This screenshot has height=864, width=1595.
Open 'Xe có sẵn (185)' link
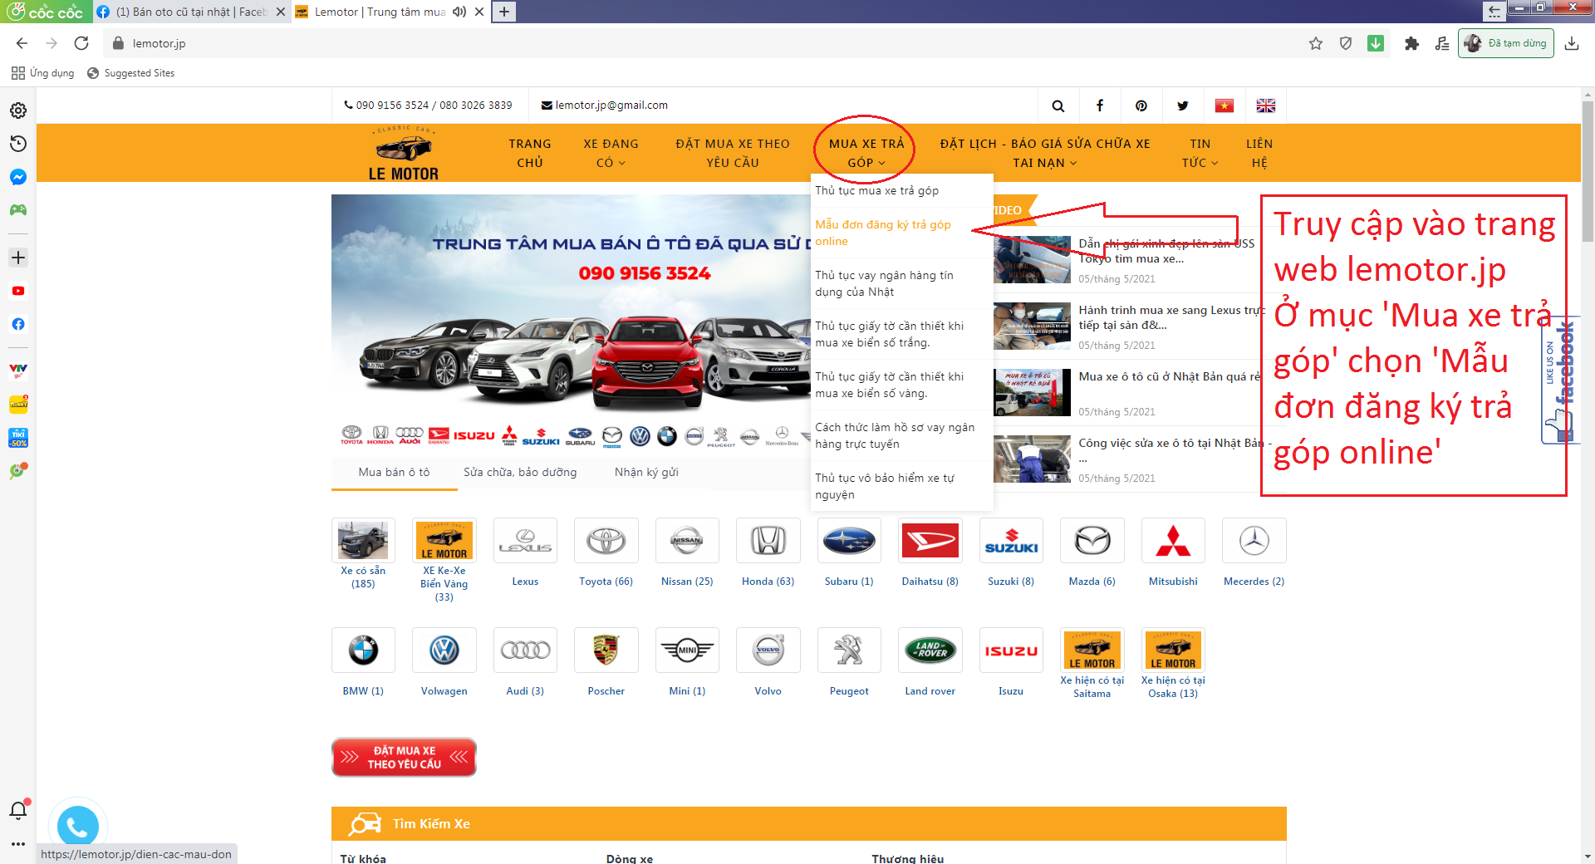[x=363, y=577]
